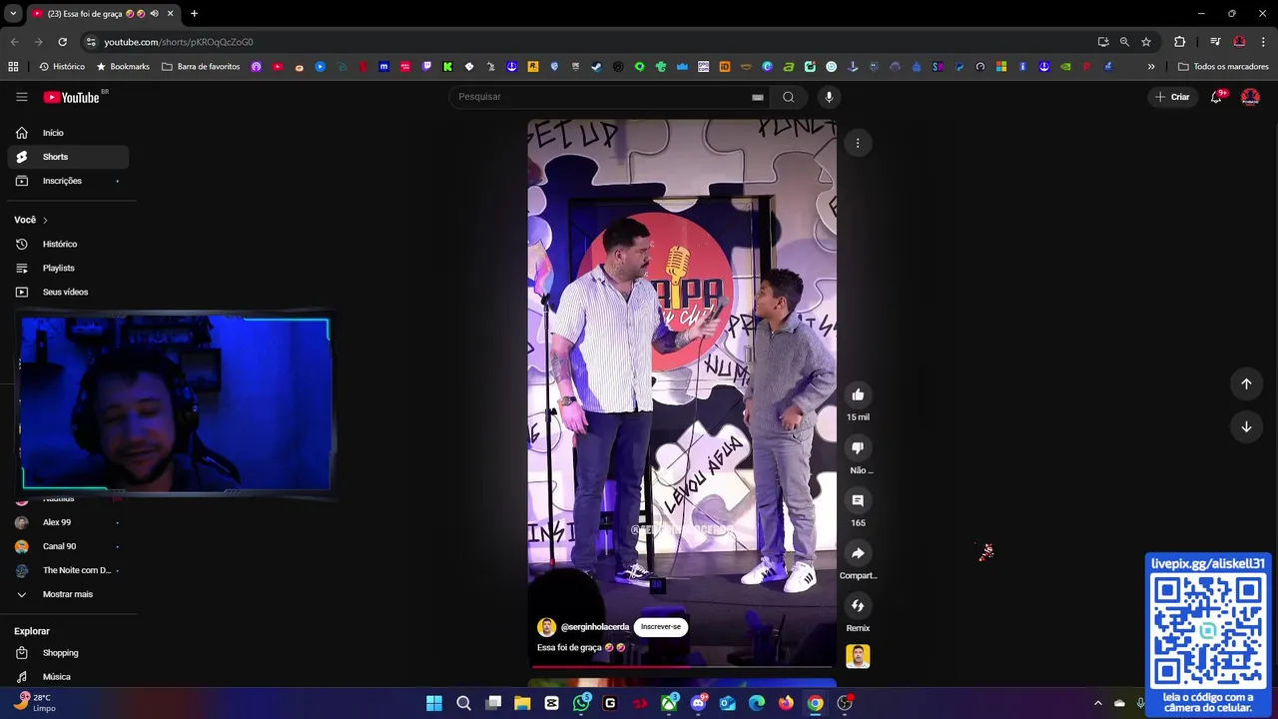Click the search magnifier button

(789, 97)
